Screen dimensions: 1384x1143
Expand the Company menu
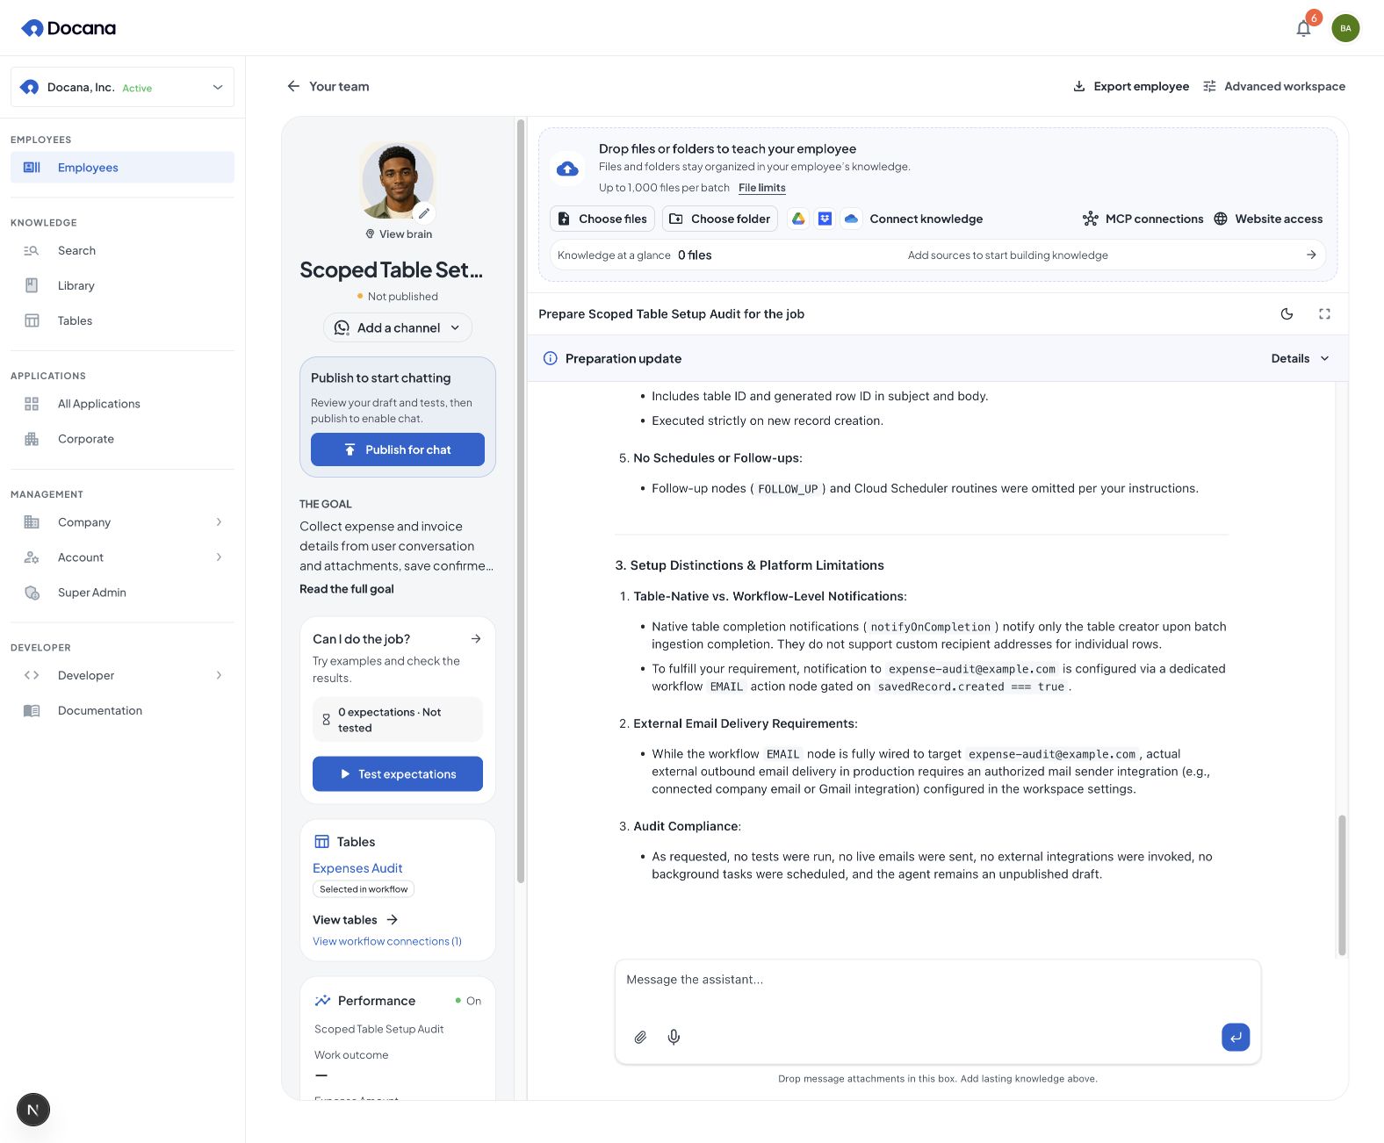pyautogui.click(x=122, y=522)
